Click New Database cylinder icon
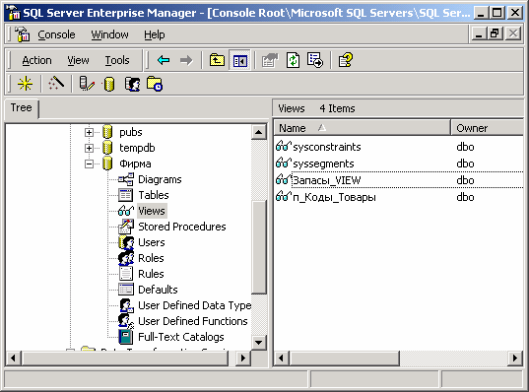This screenshot has height=392, width=529. pyautogui.click(x=108, y=84)
